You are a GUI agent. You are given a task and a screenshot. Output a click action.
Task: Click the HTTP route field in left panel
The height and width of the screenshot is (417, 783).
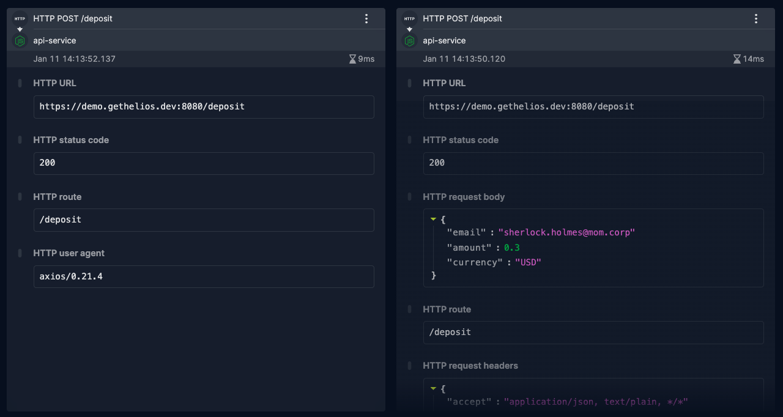coord(204,220)
